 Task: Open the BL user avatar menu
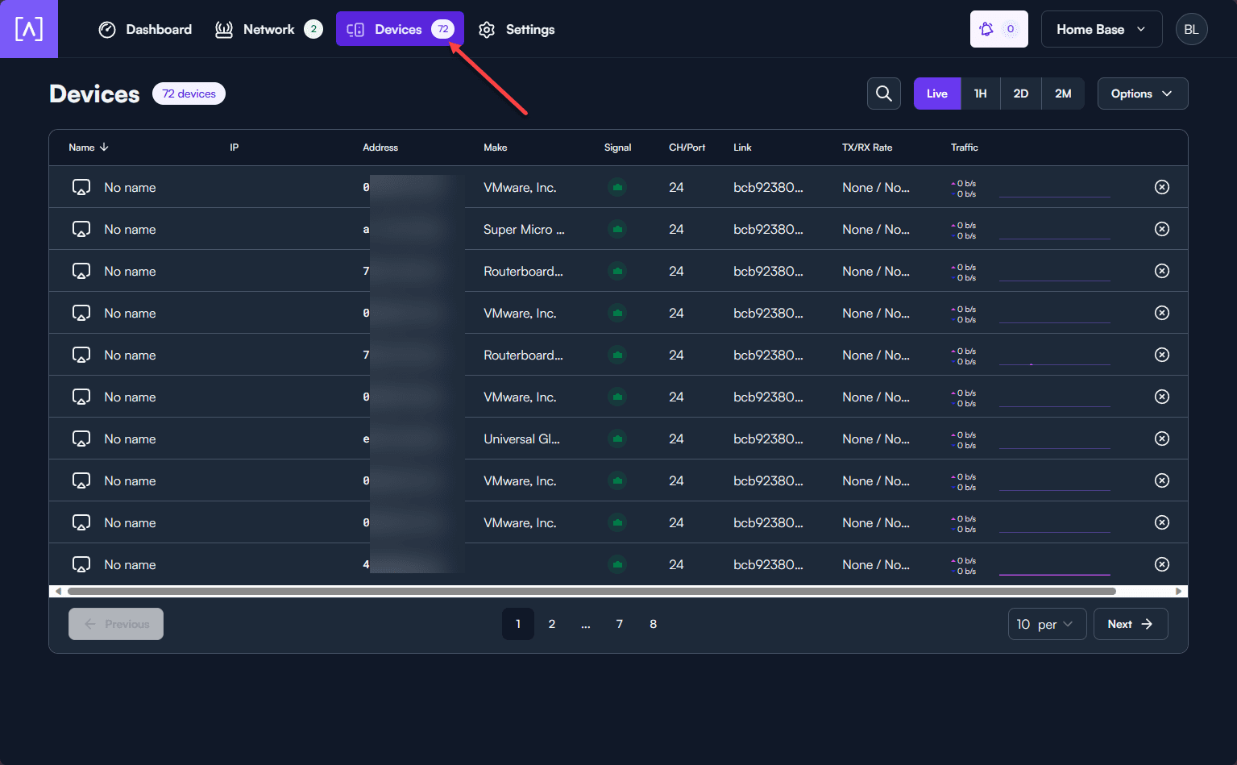1192,29
